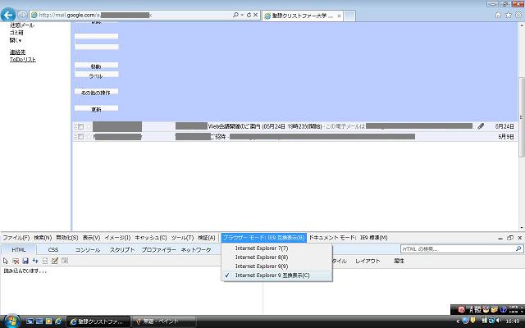The image size is (525, 328).
Task: Click Show Desktop quick launch icon
Action: pos(30,321)
